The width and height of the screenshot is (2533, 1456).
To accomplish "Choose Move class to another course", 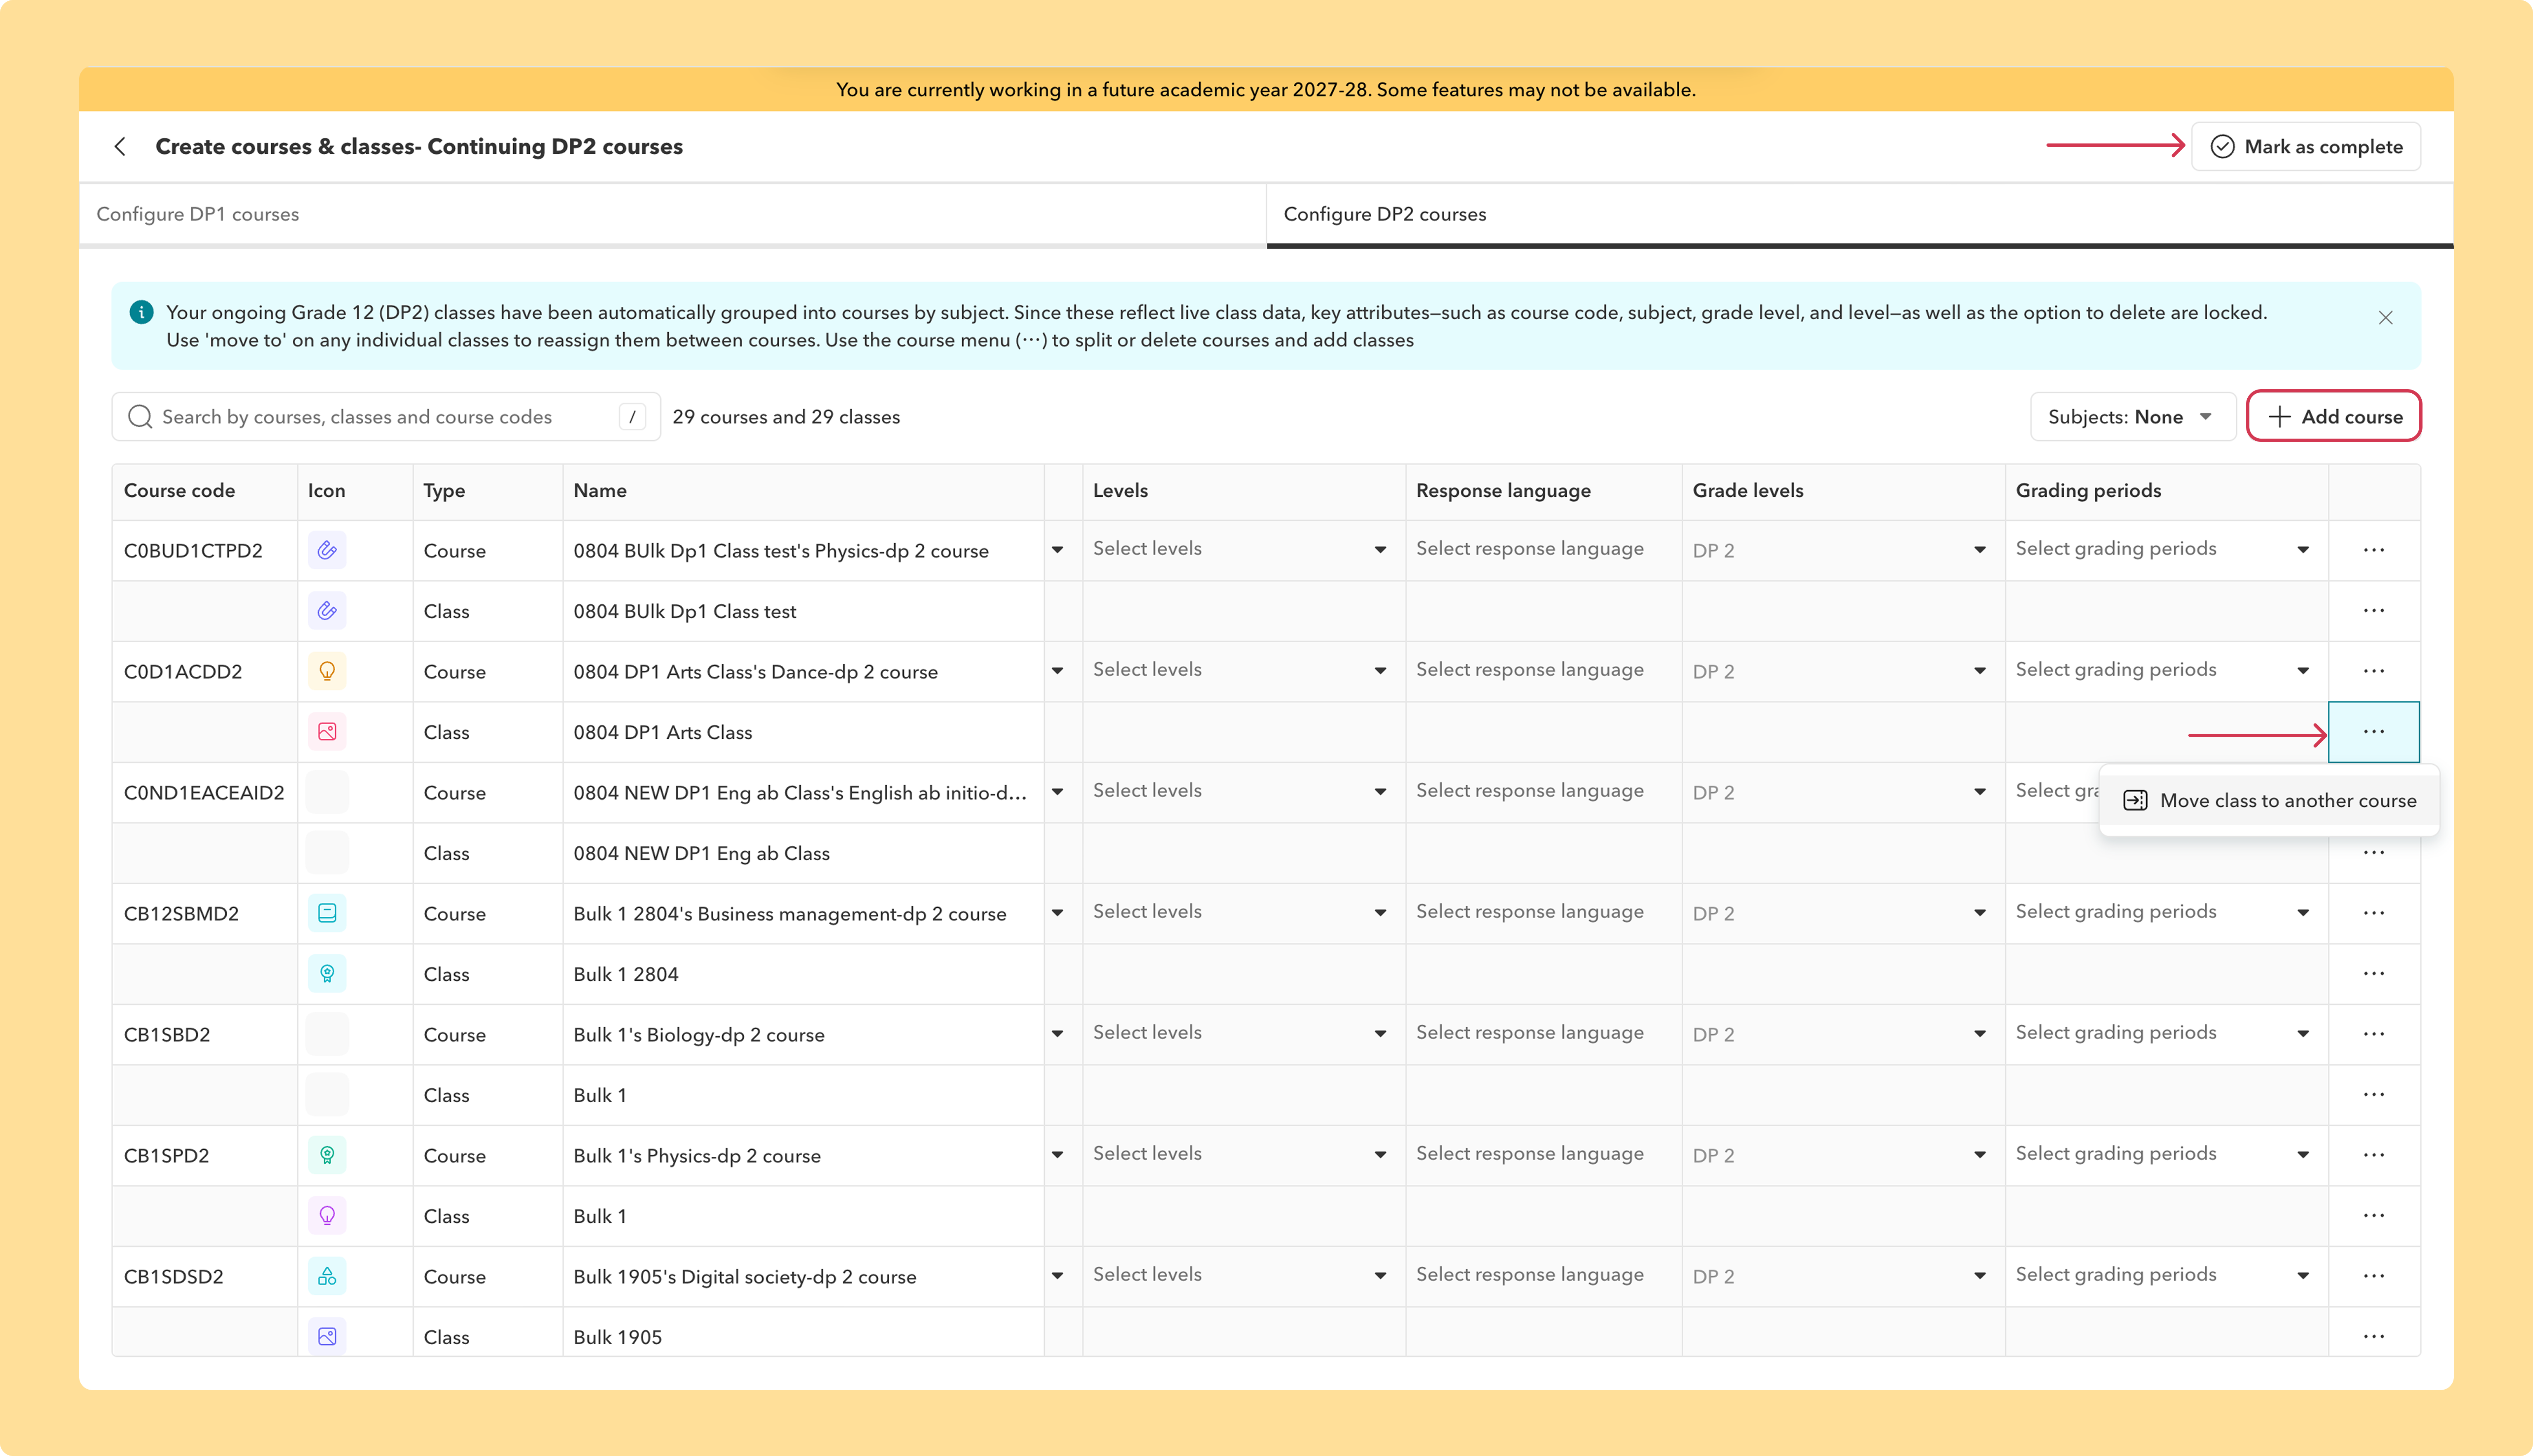I will 2269,800.
